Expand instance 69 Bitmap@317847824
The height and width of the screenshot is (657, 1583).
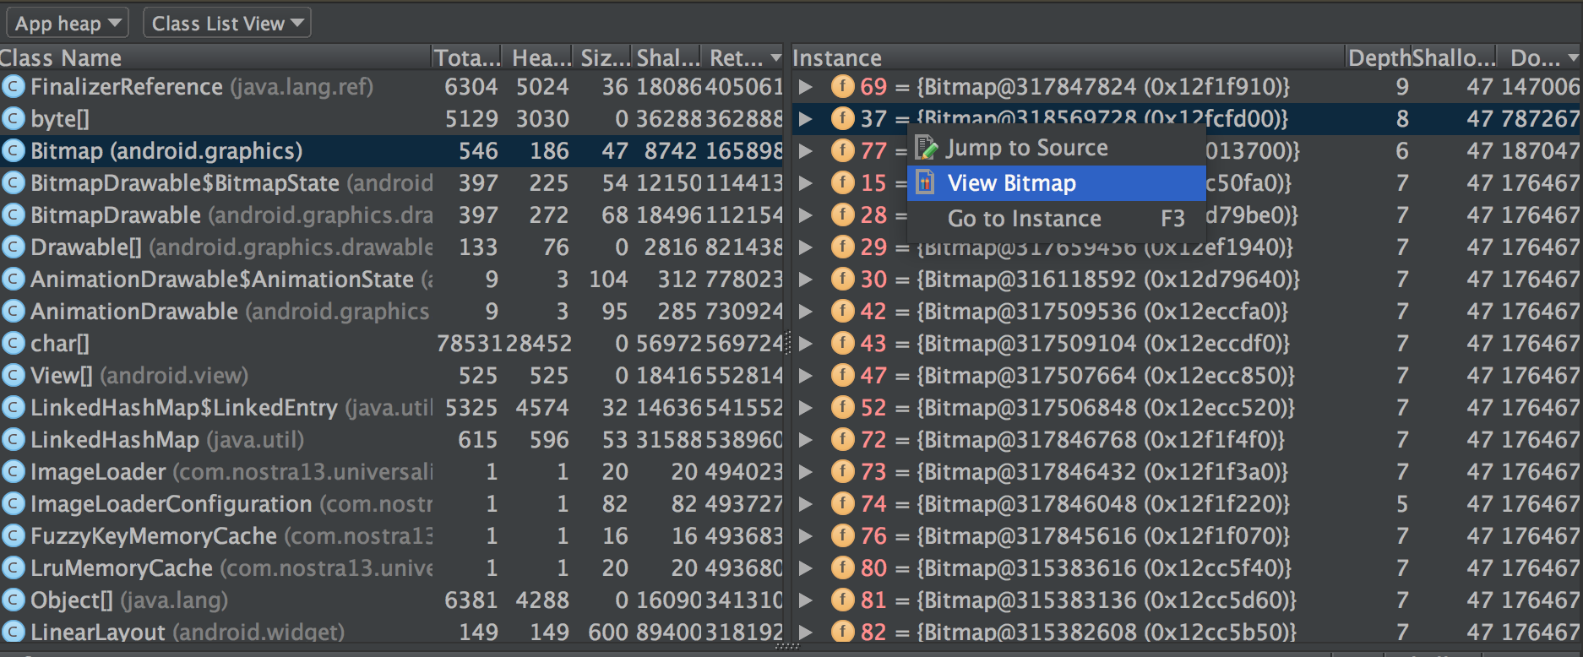tap(806, 86)
